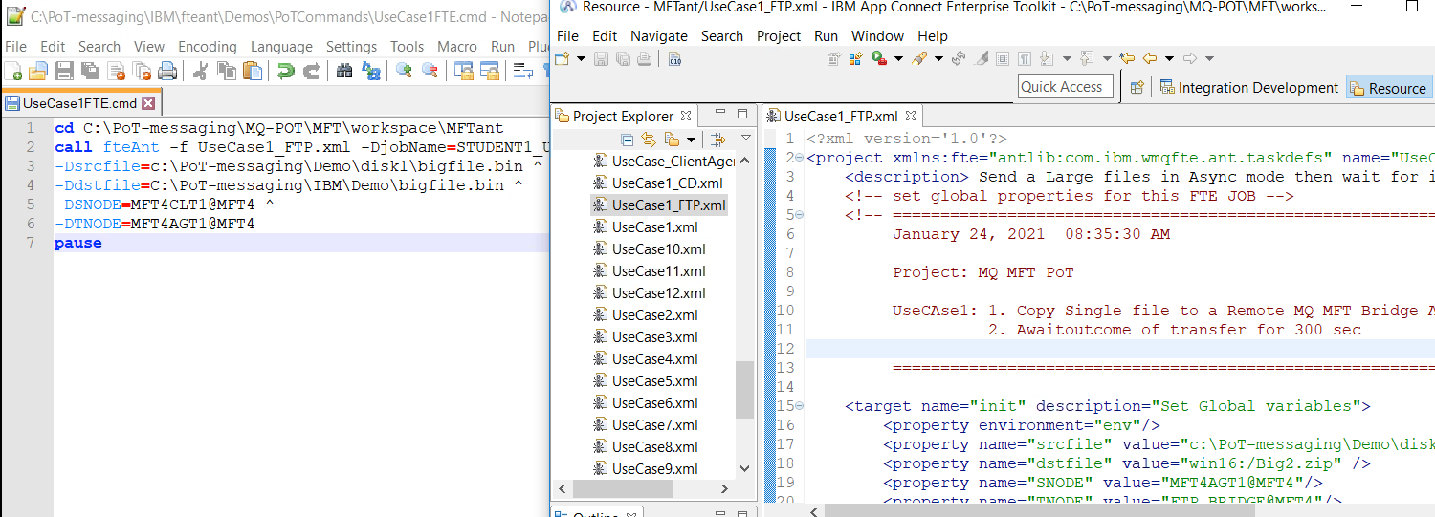
Task: Toggle Notepad++ synchronize horizontal scrolling
Action: 489,71
